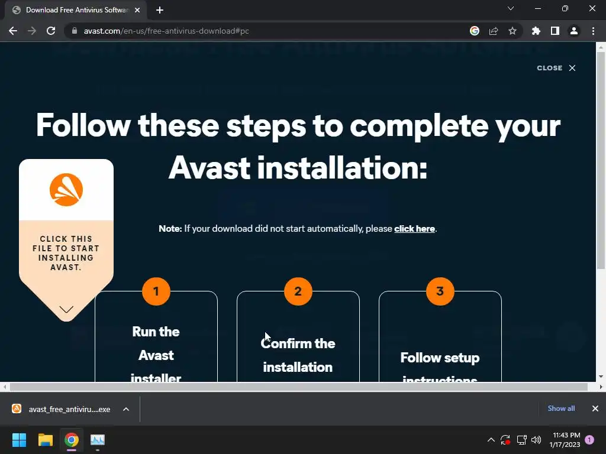
Task: Open the notification center badge
Action: (x=590, y=440)
